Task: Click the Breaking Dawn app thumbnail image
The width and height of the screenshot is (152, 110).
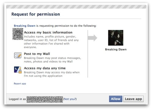Action: coord(116,38)
